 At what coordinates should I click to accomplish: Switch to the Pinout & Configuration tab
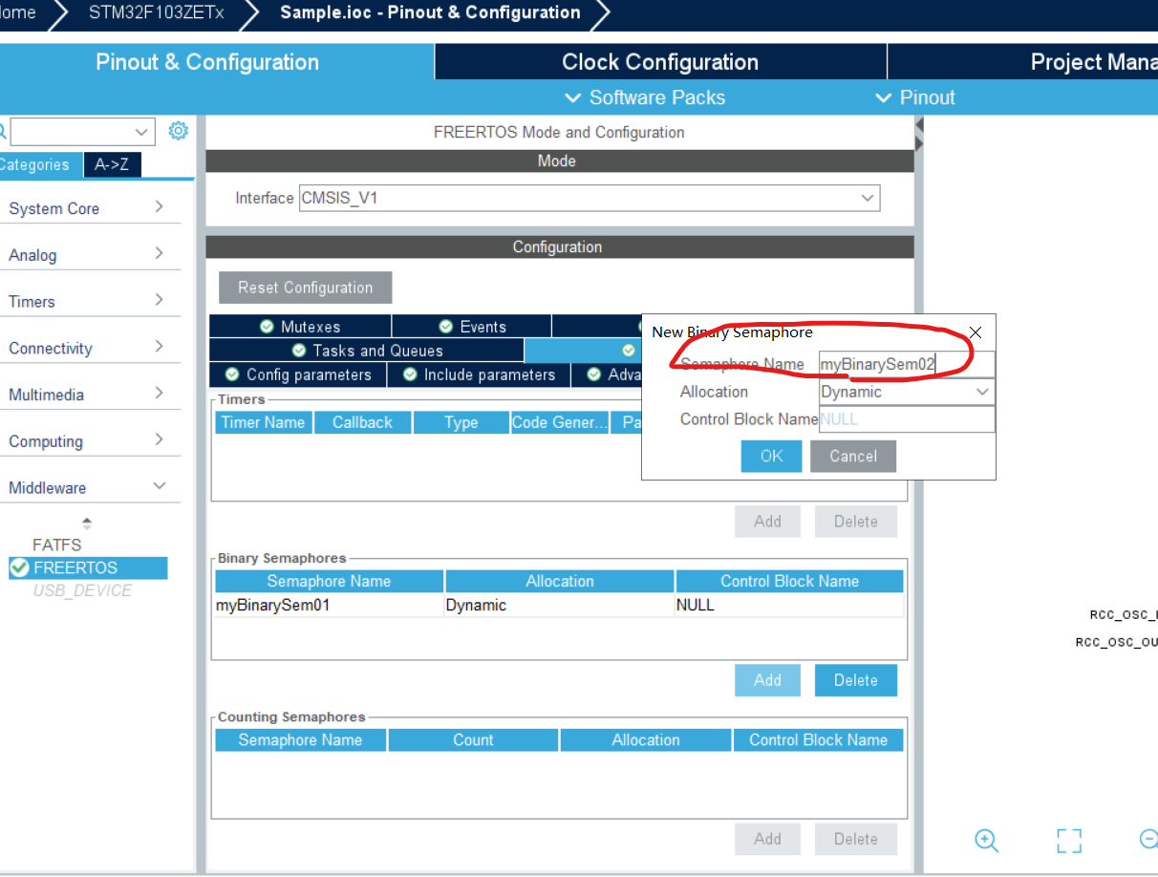tap(207, 62)
